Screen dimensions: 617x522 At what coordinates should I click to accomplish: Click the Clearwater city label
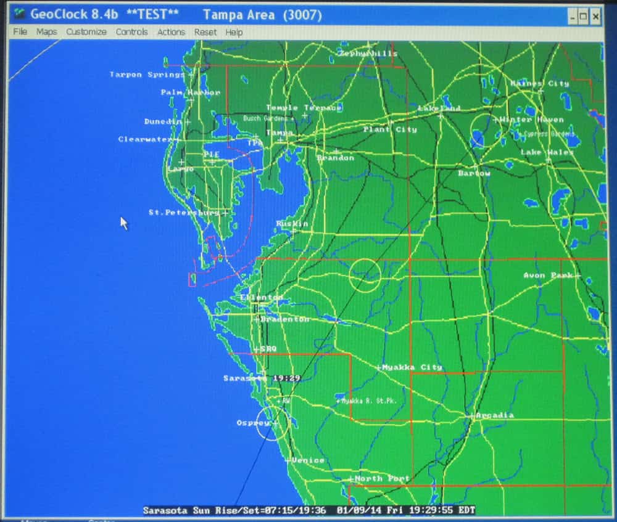click(146, 139)
